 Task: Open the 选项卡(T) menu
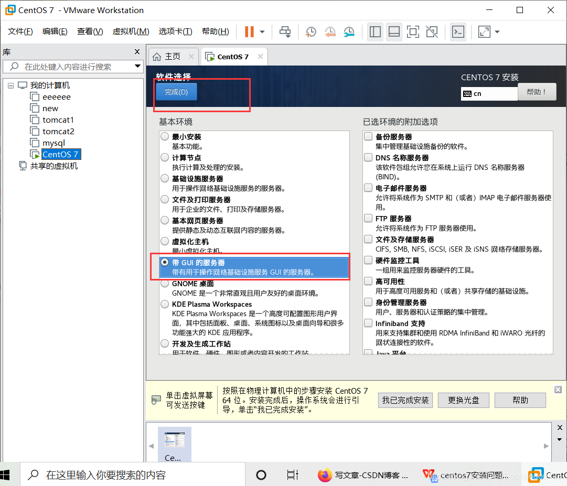tap(175, 31)
